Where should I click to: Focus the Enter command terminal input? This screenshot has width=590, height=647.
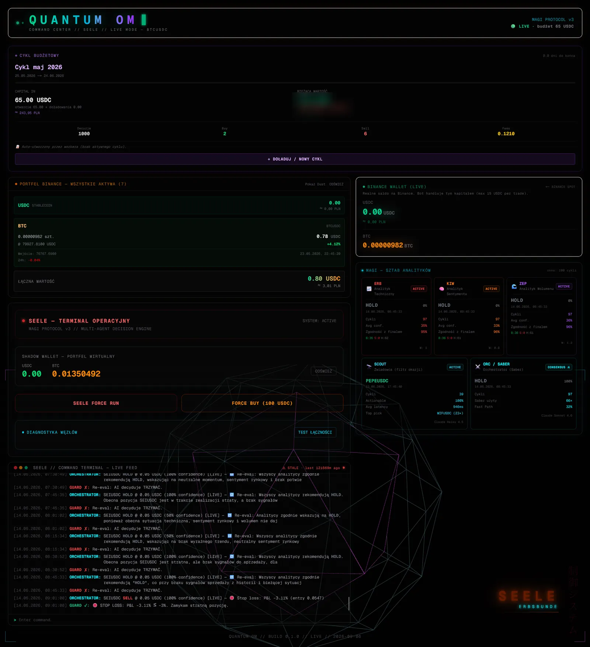click(179, 620)
